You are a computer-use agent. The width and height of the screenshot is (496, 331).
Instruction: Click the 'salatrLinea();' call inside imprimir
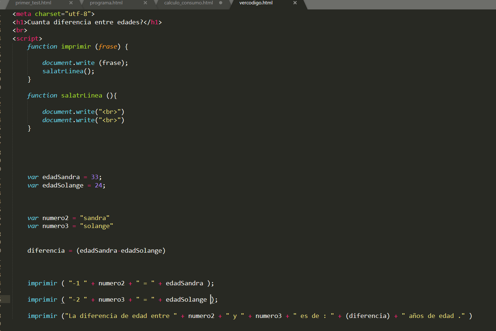point(68,71)
